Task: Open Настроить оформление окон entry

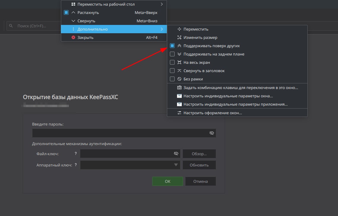Action: click(237, 113)
